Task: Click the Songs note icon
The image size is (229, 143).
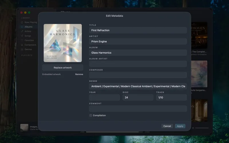Action: 22,36
